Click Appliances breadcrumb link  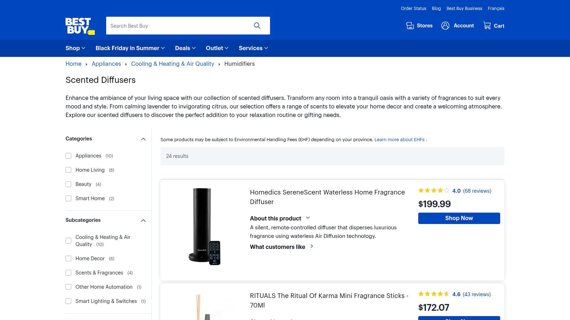[x=106, y=64]
